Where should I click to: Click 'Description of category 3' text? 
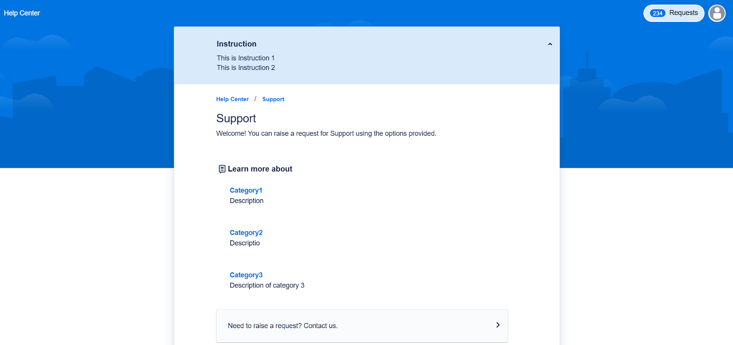(267, 286)
